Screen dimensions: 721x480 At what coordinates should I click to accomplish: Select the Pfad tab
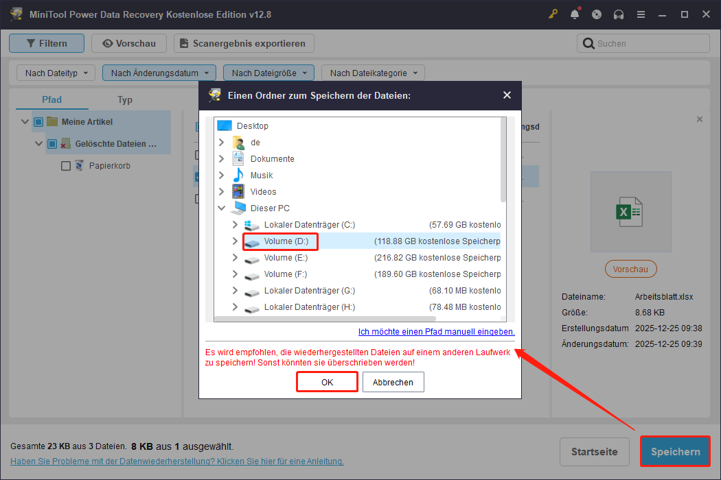pyautogui.click(x=51, y=99)
